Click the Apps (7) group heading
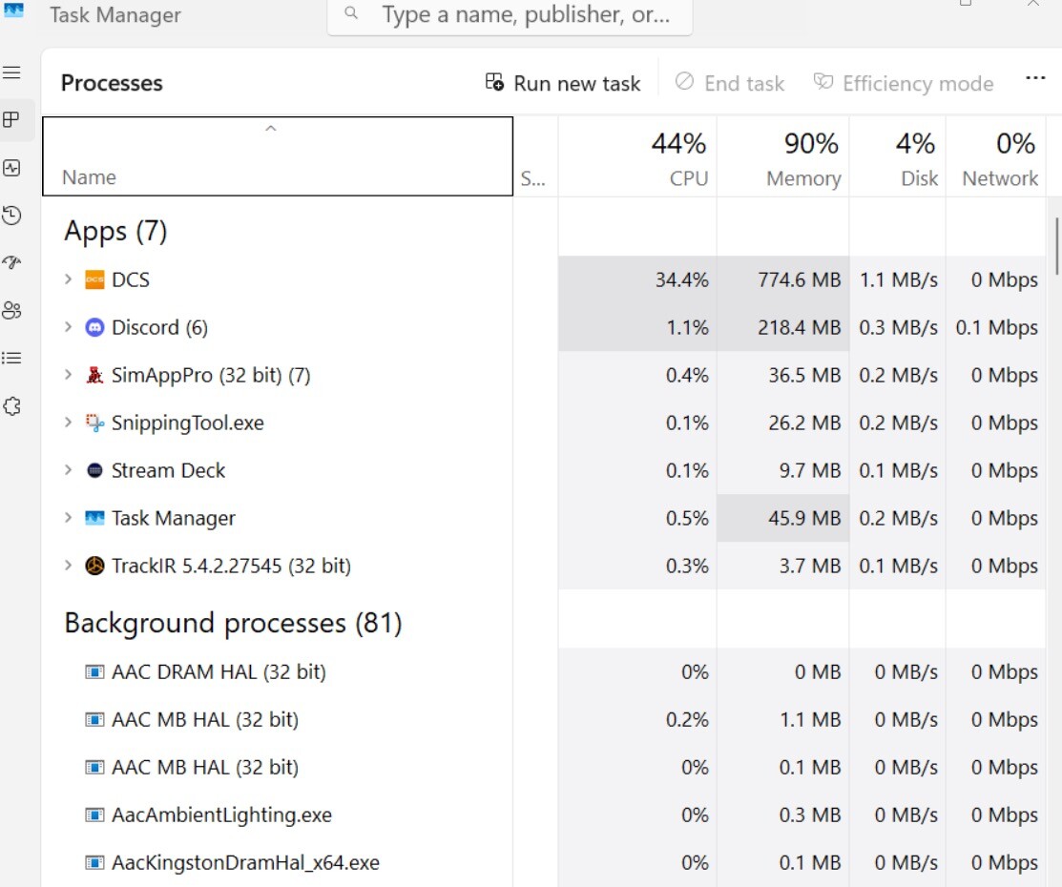The width and height of the screenshot is (1062, 887). pos(115,232)
